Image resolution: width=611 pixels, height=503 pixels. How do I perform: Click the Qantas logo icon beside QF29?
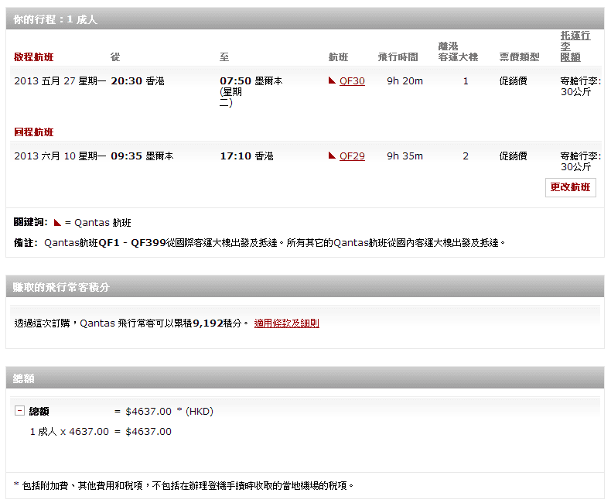333,156
